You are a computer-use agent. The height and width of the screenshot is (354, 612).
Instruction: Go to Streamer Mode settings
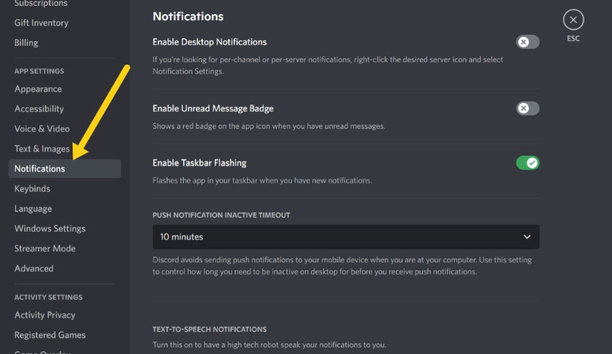pyautogui.click(x=44, y=249)
